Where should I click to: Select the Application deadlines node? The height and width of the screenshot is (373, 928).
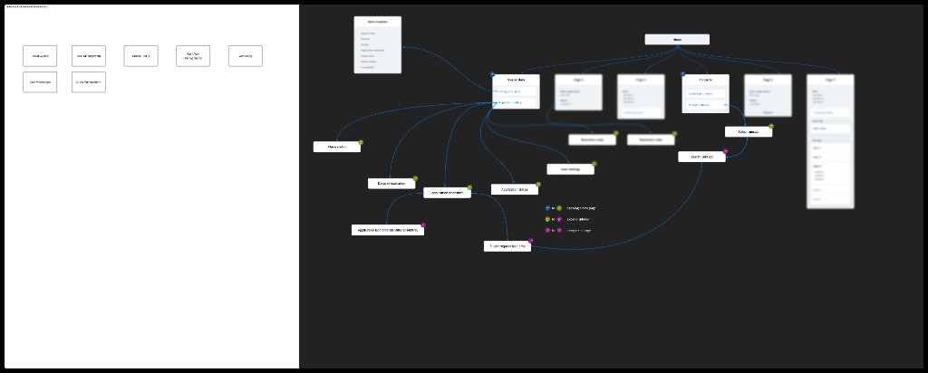447,193
